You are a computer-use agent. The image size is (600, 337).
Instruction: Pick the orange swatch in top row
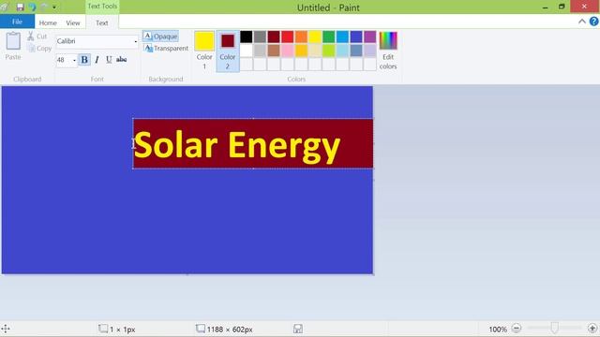point(301,37)
